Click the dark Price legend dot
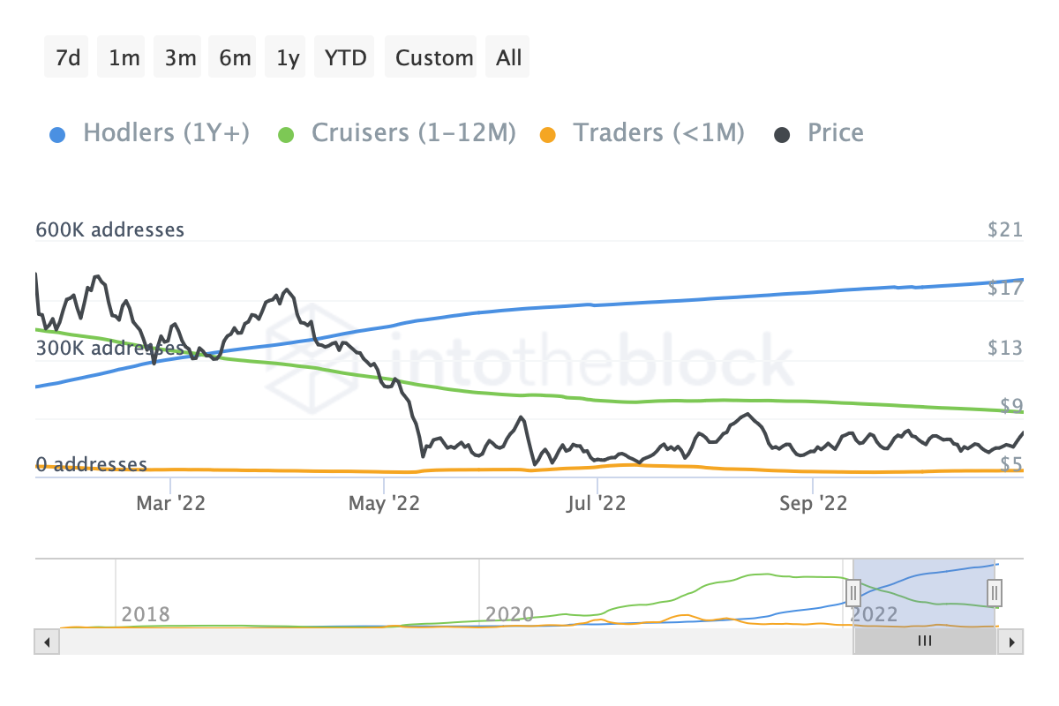The height and width of the screenshot is (706, 1059). pos(783,135)
